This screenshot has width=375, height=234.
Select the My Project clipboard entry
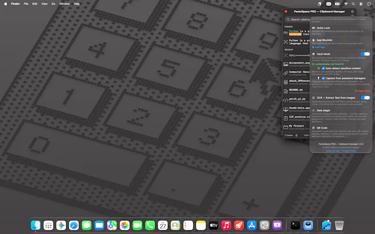296,127
